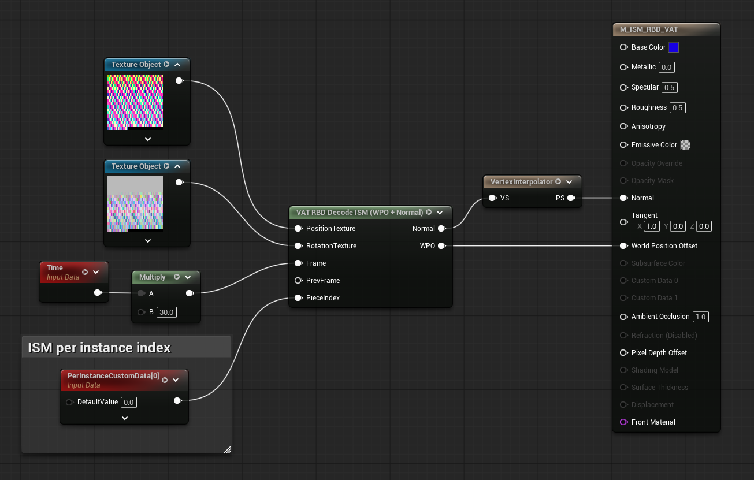Click the Normal output pin on VAT decode node
The image size is (754, 480).
442,229
